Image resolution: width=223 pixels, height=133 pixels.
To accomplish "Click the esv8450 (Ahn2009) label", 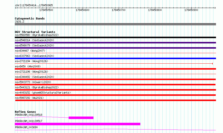I will 28,66.
